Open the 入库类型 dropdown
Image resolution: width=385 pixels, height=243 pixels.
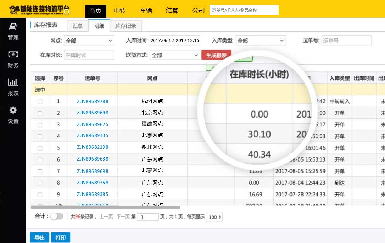tap(261, 41)
